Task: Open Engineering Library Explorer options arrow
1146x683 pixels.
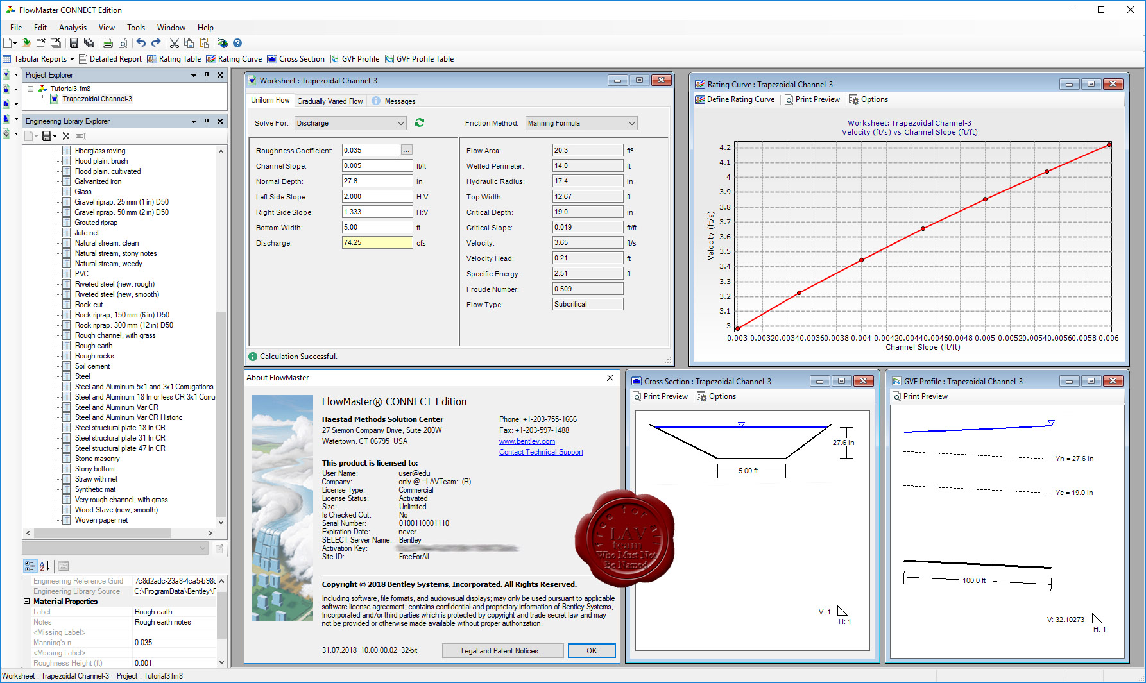Action: coord(193,121)
